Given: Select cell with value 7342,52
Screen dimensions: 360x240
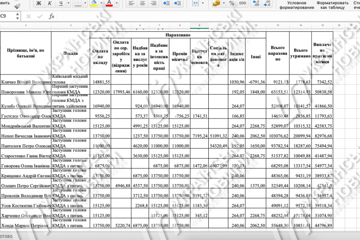Looking at the screenshot, I should [322, 79].
